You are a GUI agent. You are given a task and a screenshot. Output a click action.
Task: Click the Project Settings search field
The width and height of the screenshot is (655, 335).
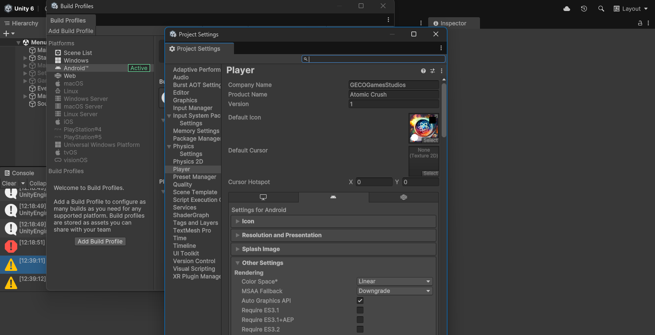click(374, 59)
